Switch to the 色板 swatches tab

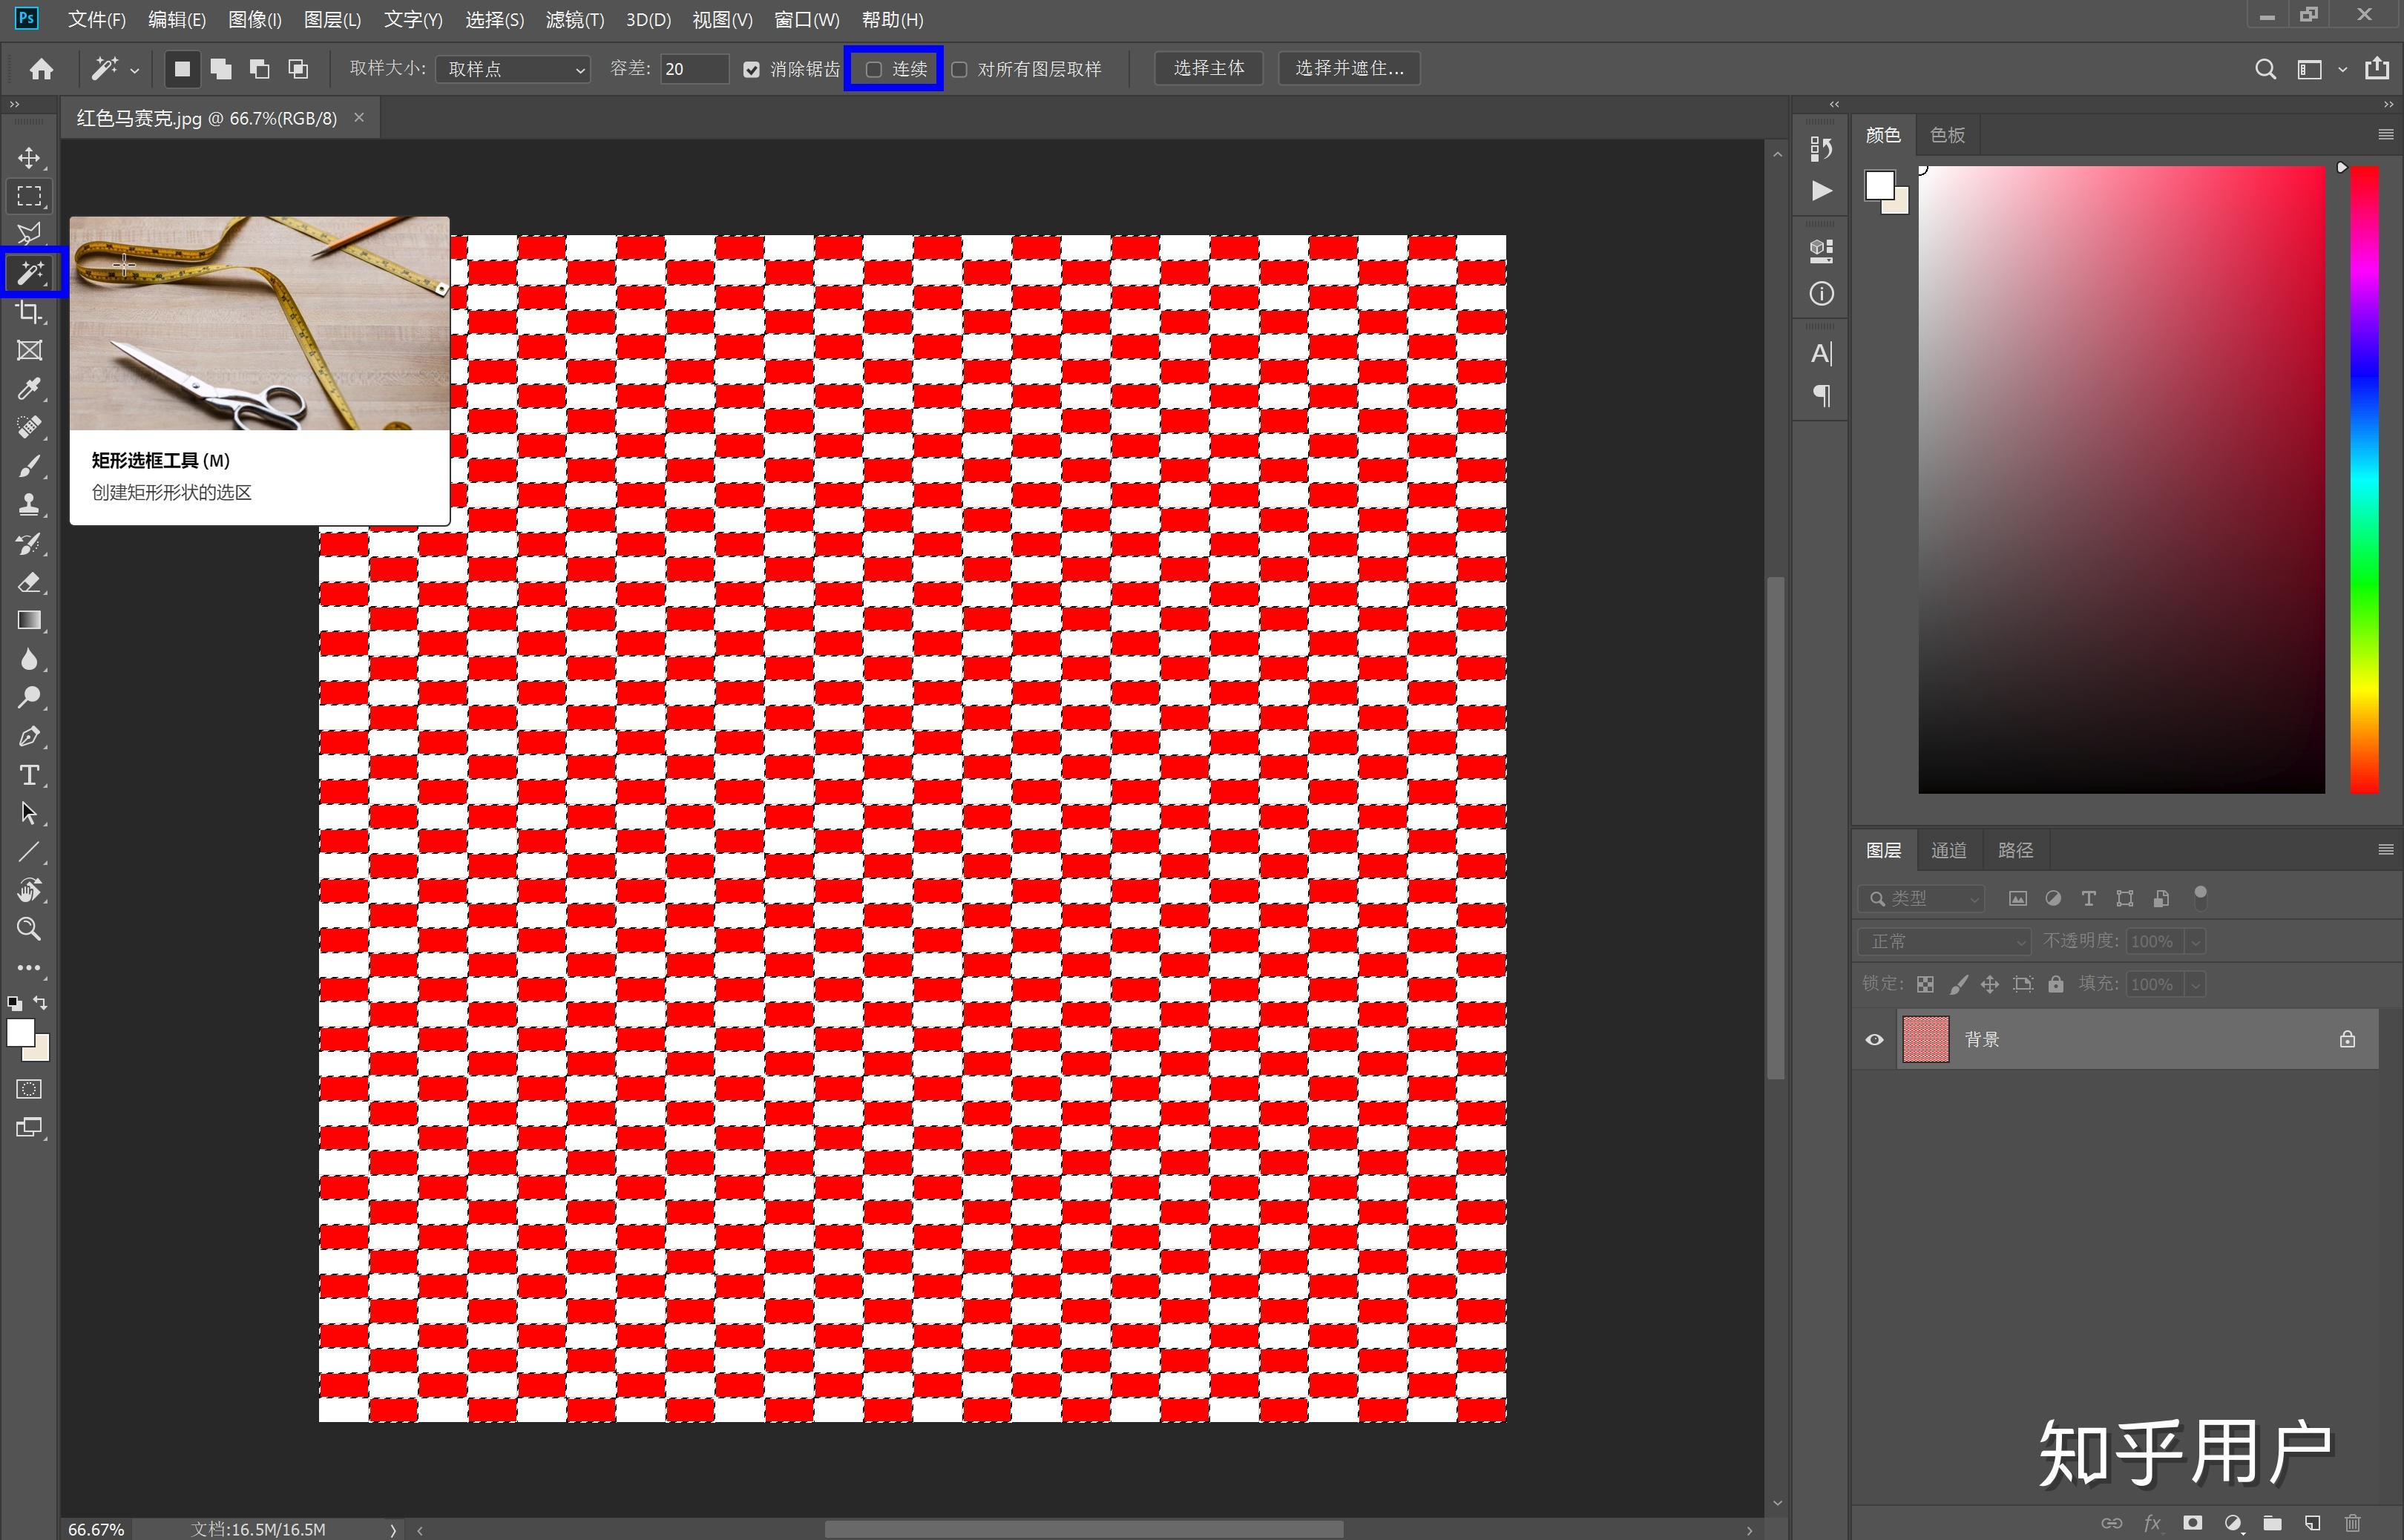point(1947,135)
